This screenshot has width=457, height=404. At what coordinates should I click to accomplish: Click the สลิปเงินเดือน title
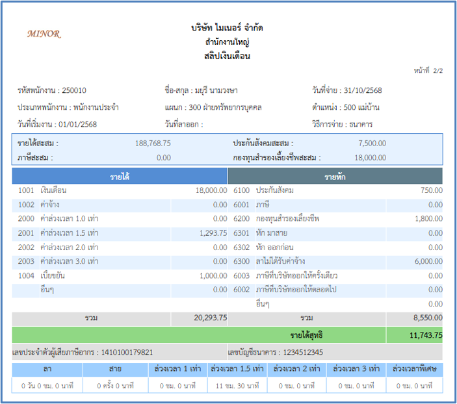click(x=227, y=56)
